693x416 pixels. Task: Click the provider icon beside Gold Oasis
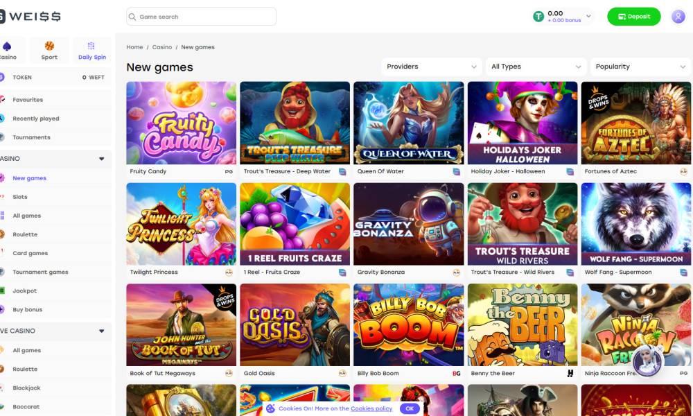pos(342,374)
